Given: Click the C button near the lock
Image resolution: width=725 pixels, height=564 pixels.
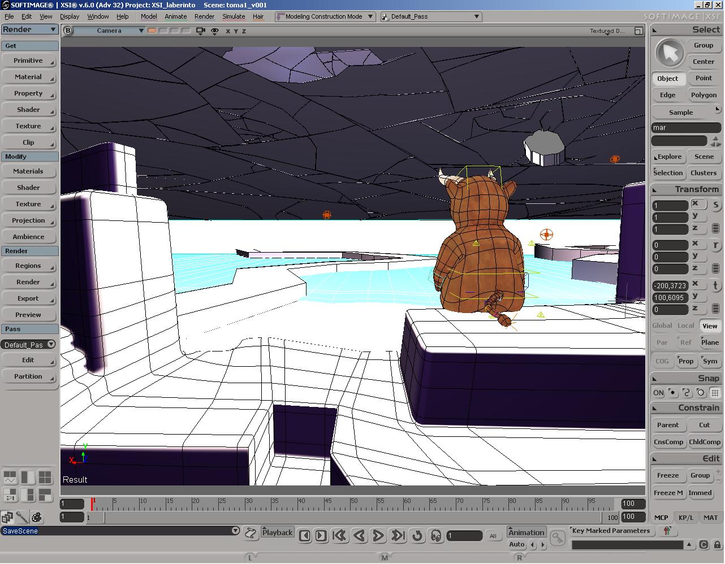Looking at the screenshot, I should [704, 545].
